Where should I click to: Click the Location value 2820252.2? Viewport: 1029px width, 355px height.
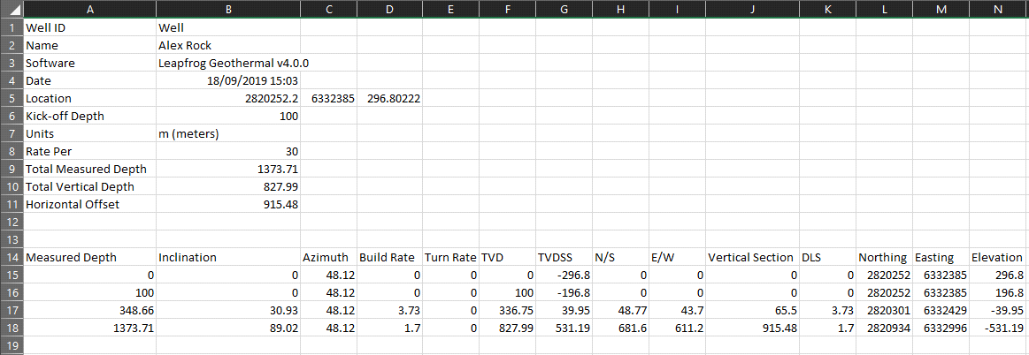point(227,98)
